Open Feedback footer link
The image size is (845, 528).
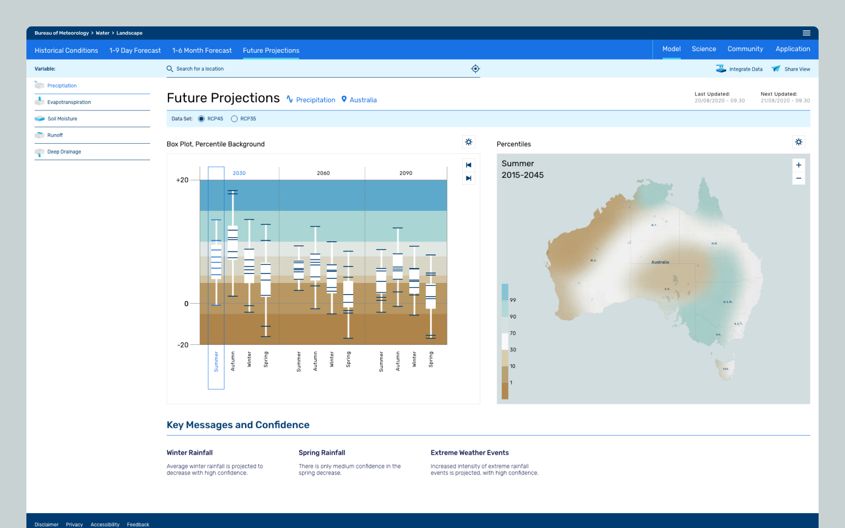(138, 524)
